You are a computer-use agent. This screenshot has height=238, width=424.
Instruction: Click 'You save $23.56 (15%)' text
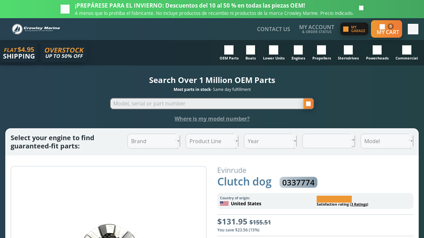click(238, 230)
